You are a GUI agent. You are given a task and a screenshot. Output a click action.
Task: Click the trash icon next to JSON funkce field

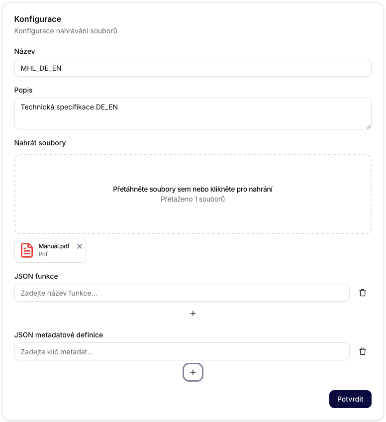pyautogui.click(x=363, y=293)
